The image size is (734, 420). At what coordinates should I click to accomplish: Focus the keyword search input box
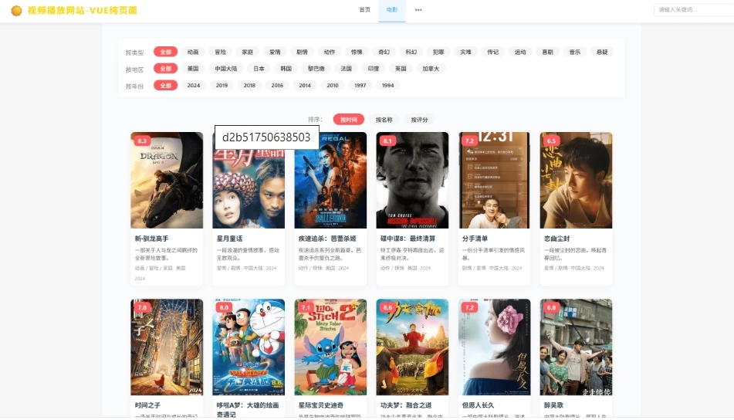[x=692, y=10]
